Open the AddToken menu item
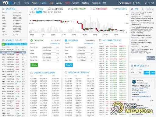This screenshot has width=156, height=117. click(86, 3)
